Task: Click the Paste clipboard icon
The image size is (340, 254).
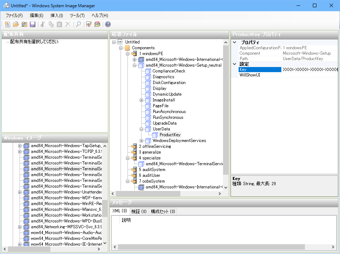Action: 59,24
